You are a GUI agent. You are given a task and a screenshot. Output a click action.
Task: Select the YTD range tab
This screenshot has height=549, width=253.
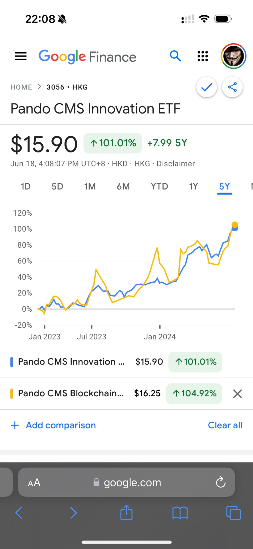159,186
